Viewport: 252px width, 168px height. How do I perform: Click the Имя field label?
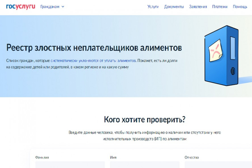[x=113, y=157]
